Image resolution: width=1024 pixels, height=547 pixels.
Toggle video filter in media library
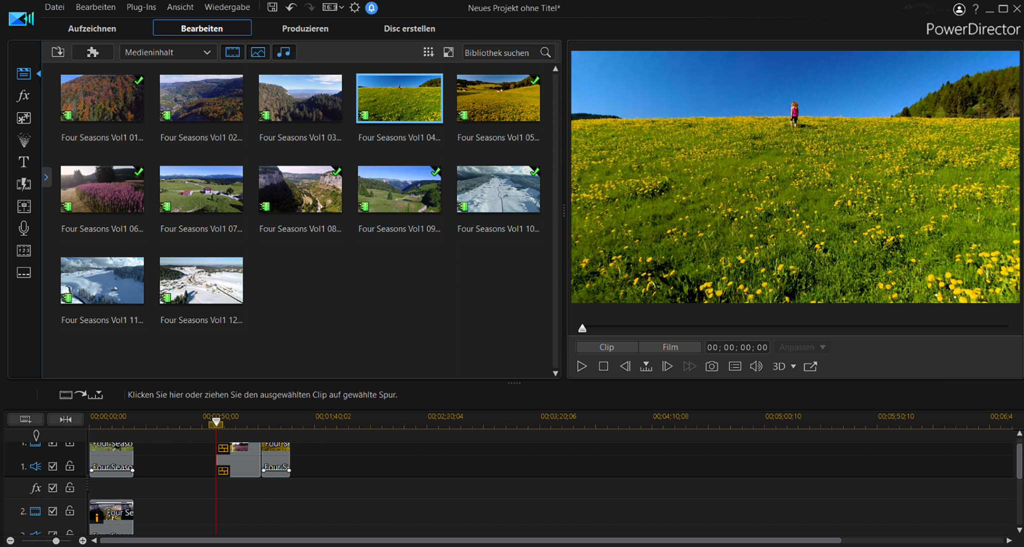pos(232,52)
